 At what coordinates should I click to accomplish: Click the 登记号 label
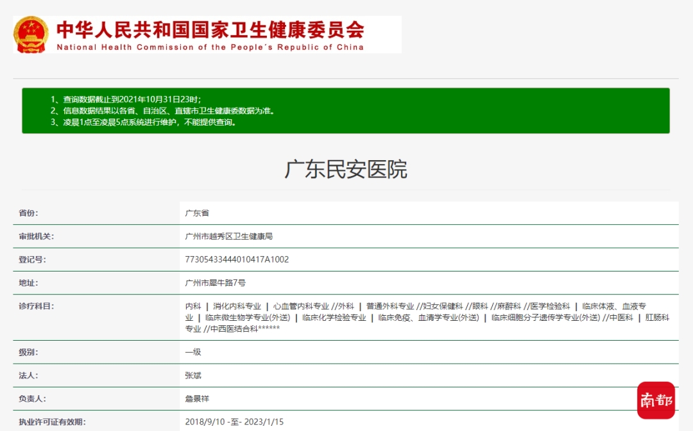click(32, 259)
